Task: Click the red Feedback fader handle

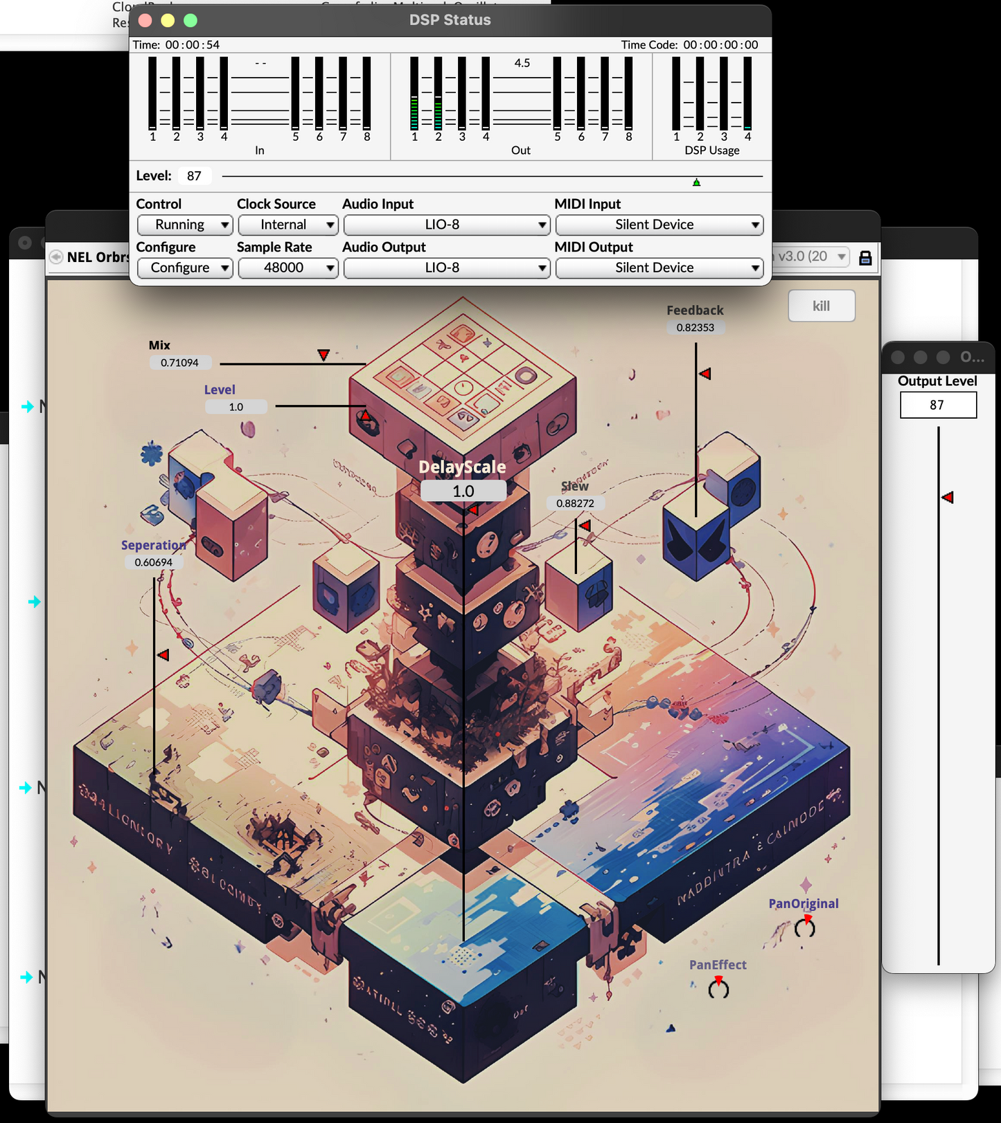Action: (705, 374)
